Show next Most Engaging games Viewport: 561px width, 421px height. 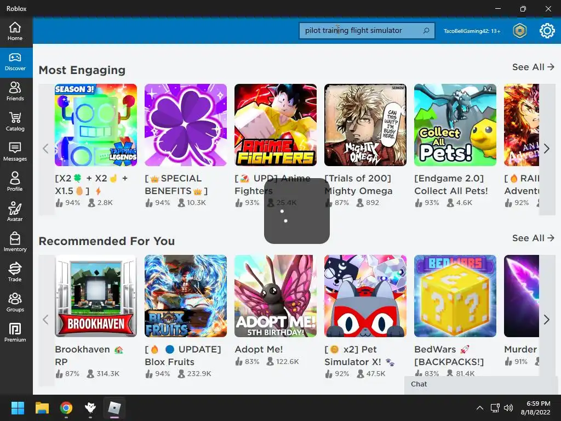(547, 149)
